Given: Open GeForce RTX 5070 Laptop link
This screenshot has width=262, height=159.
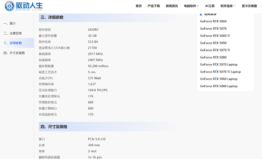Looking at the screenshot, I should coord(219,64).
